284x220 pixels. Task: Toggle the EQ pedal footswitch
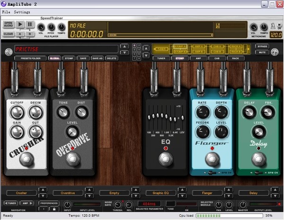166,159
